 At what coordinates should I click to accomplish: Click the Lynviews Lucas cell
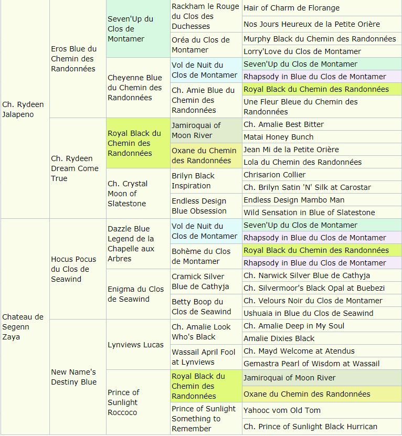tap(138, 345)
